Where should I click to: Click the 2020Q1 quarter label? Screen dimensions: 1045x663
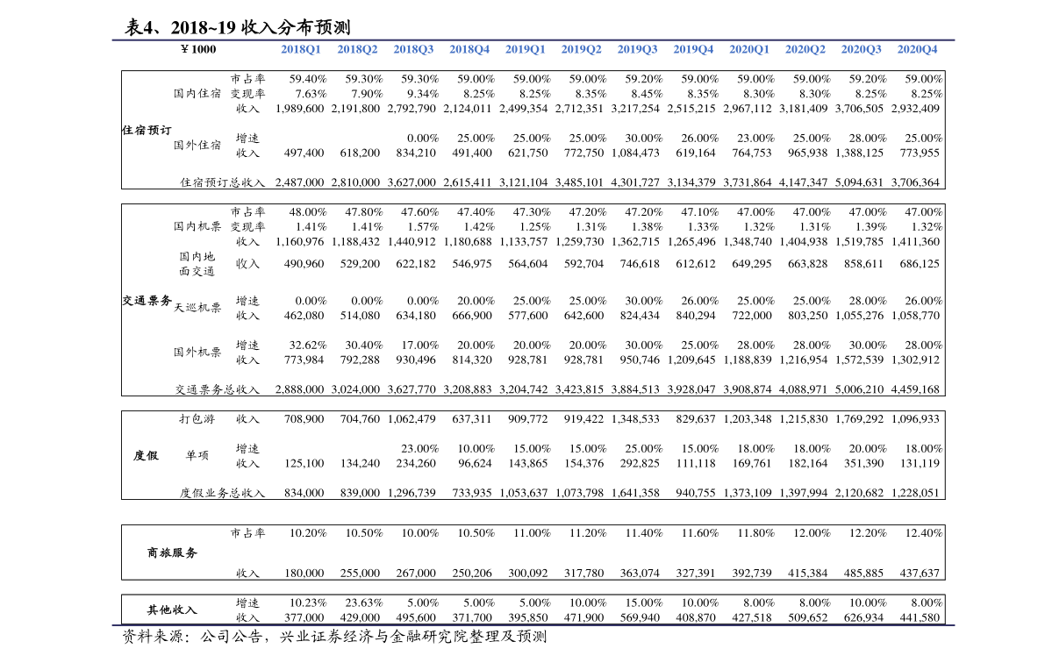[748, 50]
